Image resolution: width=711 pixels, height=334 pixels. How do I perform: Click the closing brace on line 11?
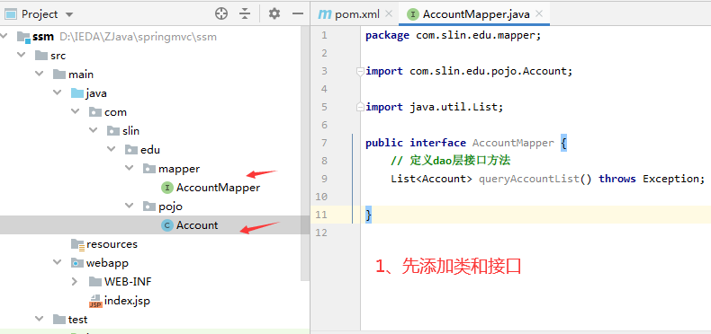[369, 215]
